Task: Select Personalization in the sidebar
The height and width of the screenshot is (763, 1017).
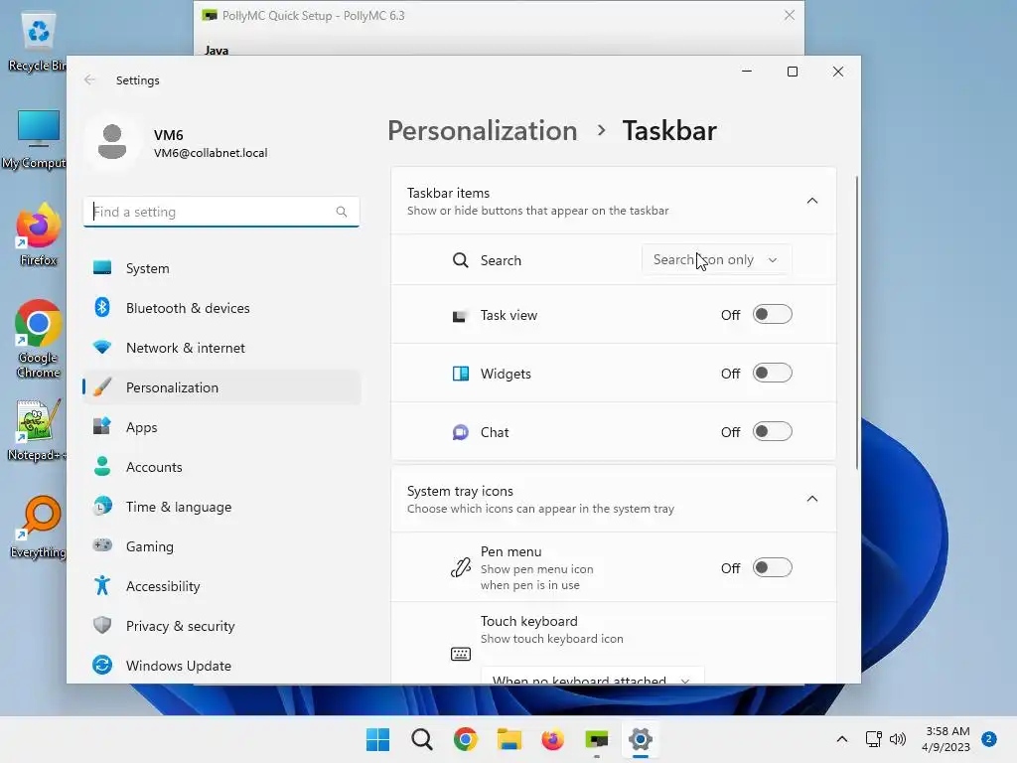Action: pyautogui.click(x=221, y=387)
